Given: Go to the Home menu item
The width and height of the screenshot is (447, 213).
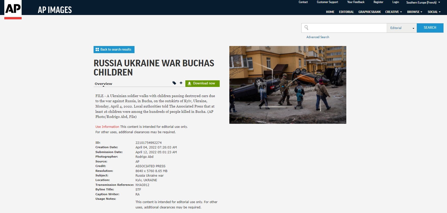Looking at the screenshot, I should (330, 12).
